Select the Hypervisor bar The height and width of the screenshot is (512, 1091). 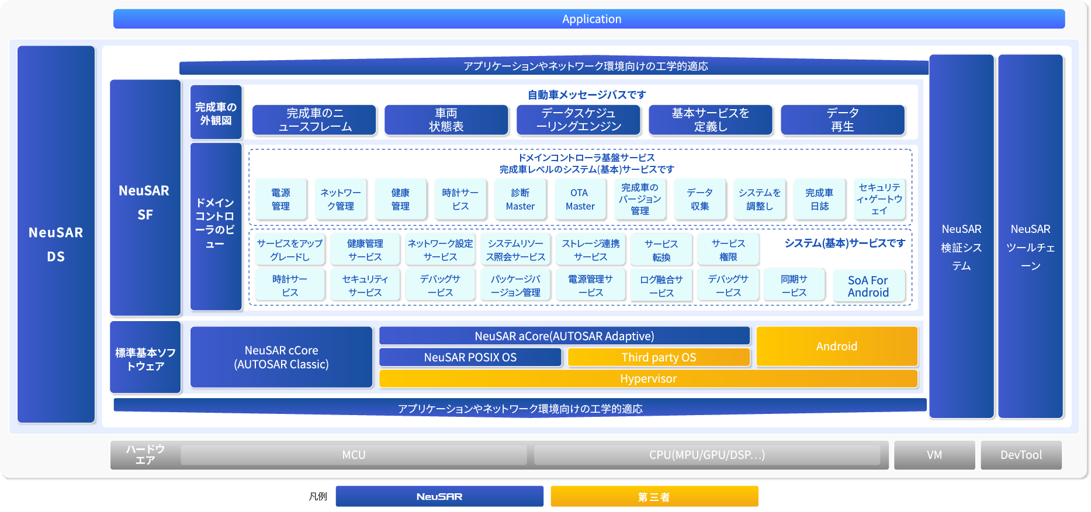coord(648,378)
